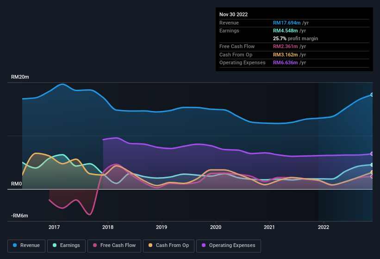
Task: Click the RM3.162m cash from op value
Action: click(285, 55)
